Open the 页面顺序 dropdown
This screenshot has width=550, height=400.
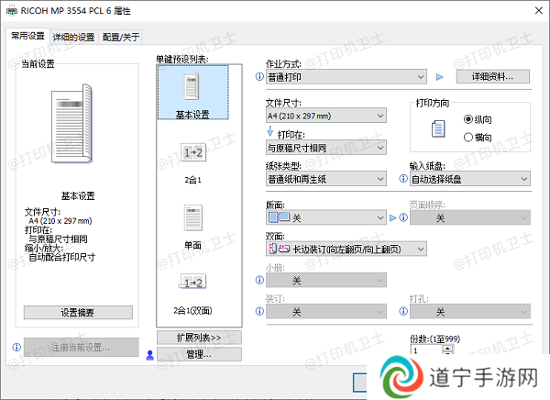click(x=470, y=218)
